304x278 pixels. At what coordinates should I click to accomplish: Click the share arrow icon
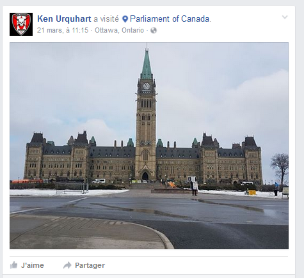(x=67, y=265)
